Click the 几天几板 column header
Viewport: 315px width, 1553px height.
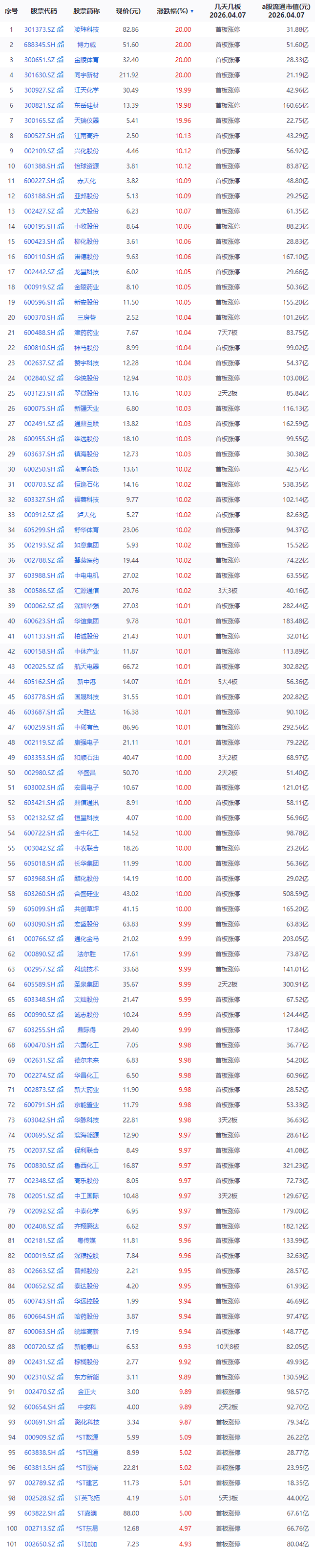[x=227, y=11]
